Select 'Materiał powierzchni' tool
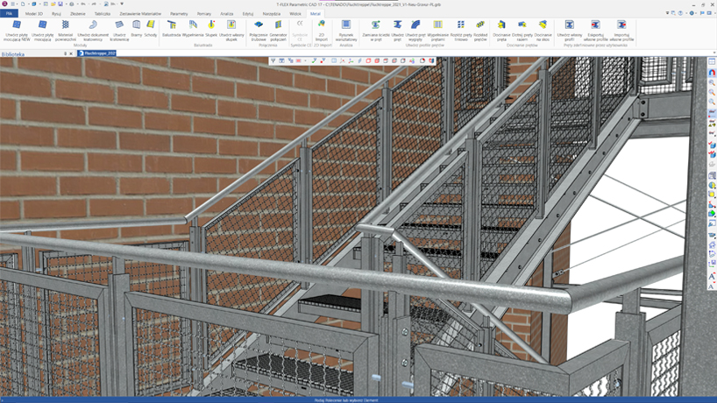The width and height of the screenshot is (717, 403). 66,31
